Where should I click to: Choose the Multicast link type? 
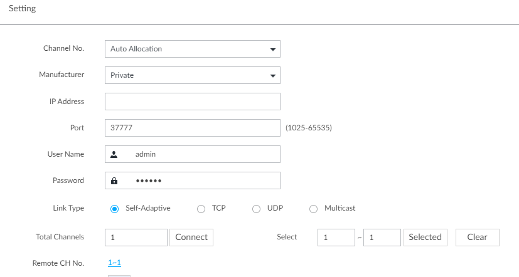tap(313, 209)
